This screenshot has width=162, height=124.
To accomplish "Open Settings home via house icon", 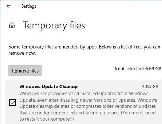I will [x=12, y=25].
